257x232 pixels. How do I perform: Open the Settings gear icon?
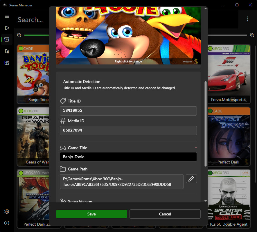(7, 211)
